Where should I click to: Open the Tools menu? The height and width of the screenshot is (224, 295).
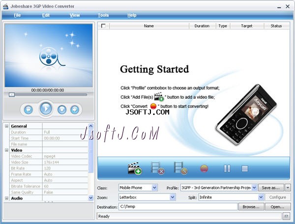coord(103,15)
